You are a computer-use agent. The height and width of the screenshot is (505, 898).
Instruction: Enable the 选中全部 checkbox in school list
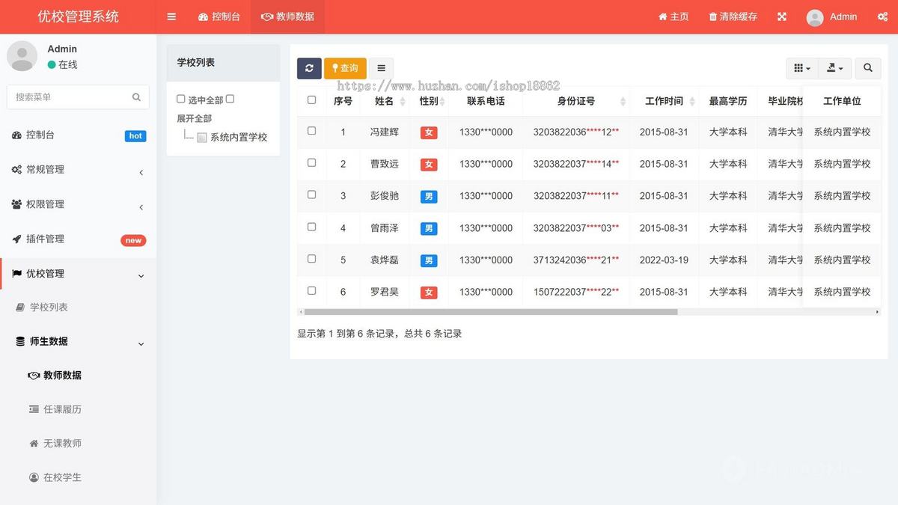tap(179, 98)
